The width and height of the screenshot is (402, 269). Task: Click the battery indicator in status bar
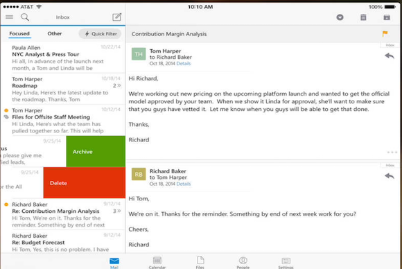click(x=390, y=7)
